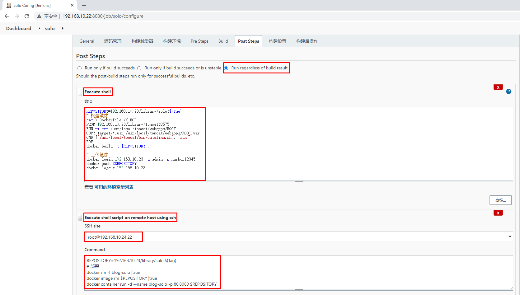Click the 'SSH site' label
Screen dimensions: 520x295
coord(92,226)
